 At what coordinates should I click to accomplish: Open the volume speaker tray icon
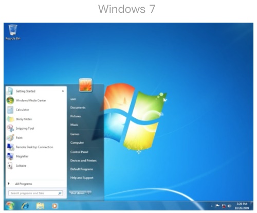click(229, 206)
